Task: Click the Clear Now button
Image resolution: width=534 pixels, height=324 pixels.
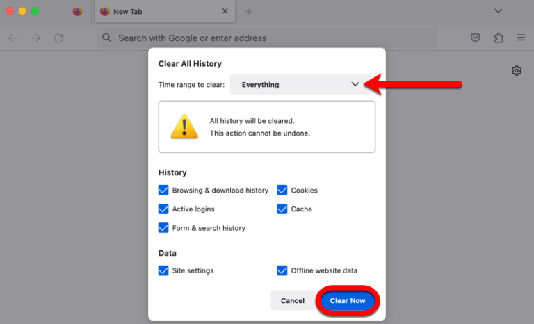Action: point(348,300)
